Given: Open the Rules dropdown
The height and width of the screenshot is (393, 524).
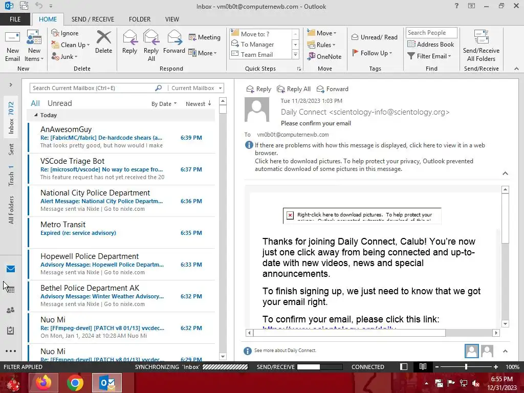Looking at the screenshot, I should tap(321, 45).
